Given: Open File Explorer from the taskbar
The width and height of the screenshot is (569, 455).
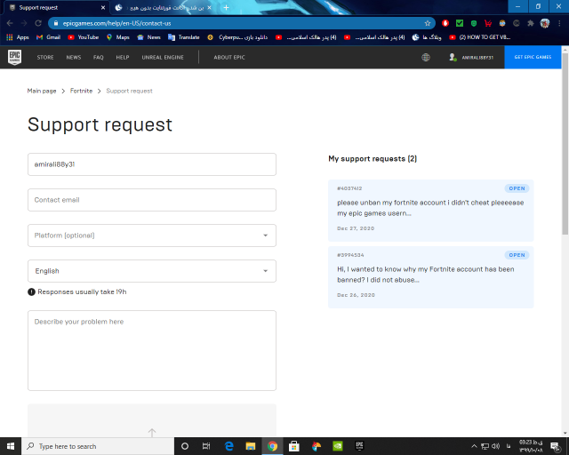Looking at the screenshot, I should (x=251, y=446).
